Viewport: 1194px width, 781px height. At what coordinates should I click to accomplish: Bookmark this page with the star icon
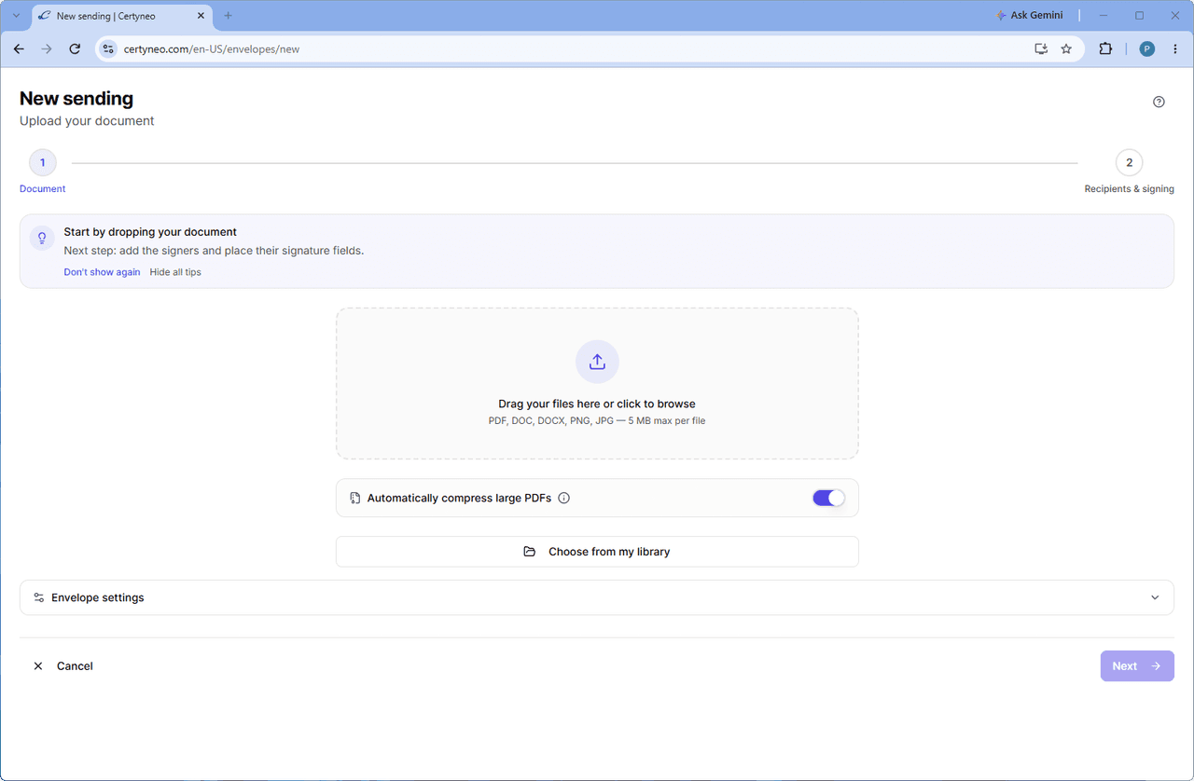1066,49
